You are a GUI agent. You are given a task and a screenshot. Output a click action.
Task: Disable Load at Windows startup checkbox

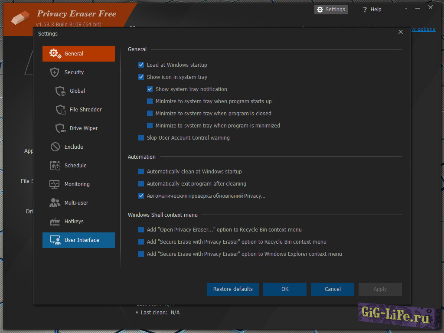pos(141,65)
